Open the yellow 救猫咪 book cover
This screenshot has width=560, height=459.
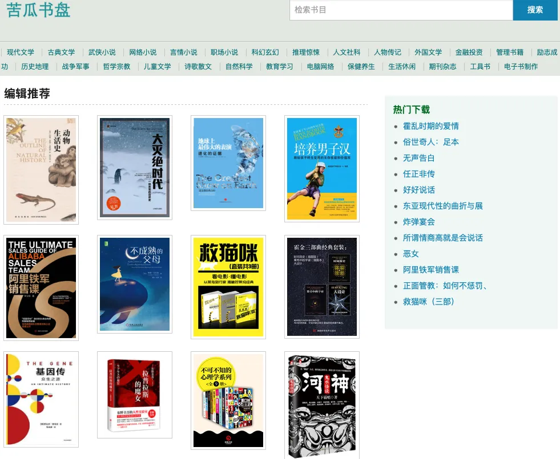[228, 287]
